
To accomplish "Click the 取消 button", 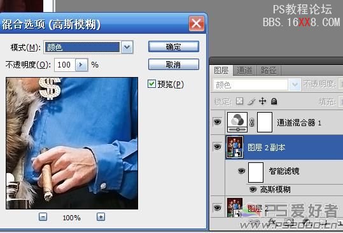I will click(174, 64).
